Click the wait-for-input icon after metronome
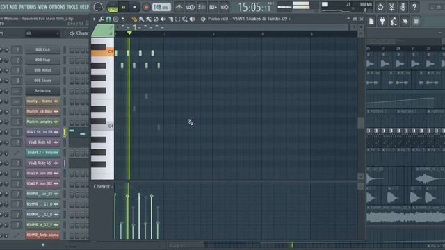Image resolution: width=445 pixels, height=250 pixels. (190, 7)
